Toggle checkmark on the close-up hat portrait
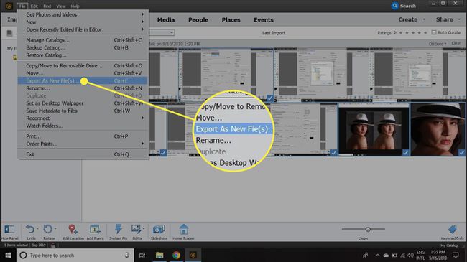The height and width of the screenshot is (262, 467). (x=462, y=153)
